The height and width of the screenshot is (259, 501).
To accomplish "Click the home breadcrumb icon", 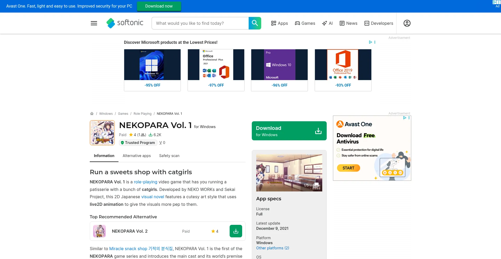I will point(92,114).
